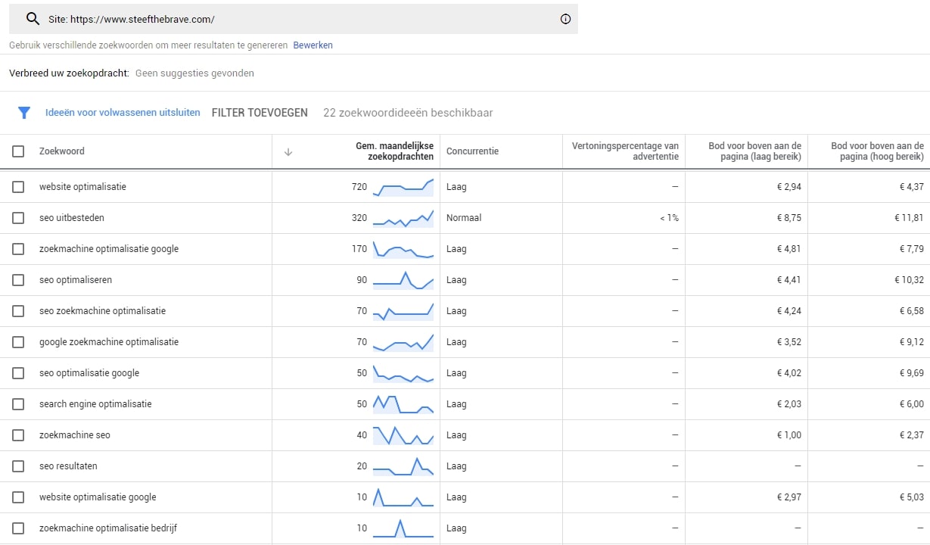Viewport: 930px width, 545px height.
Task: Sort by bod hoog bereik column
Action: 877,151
